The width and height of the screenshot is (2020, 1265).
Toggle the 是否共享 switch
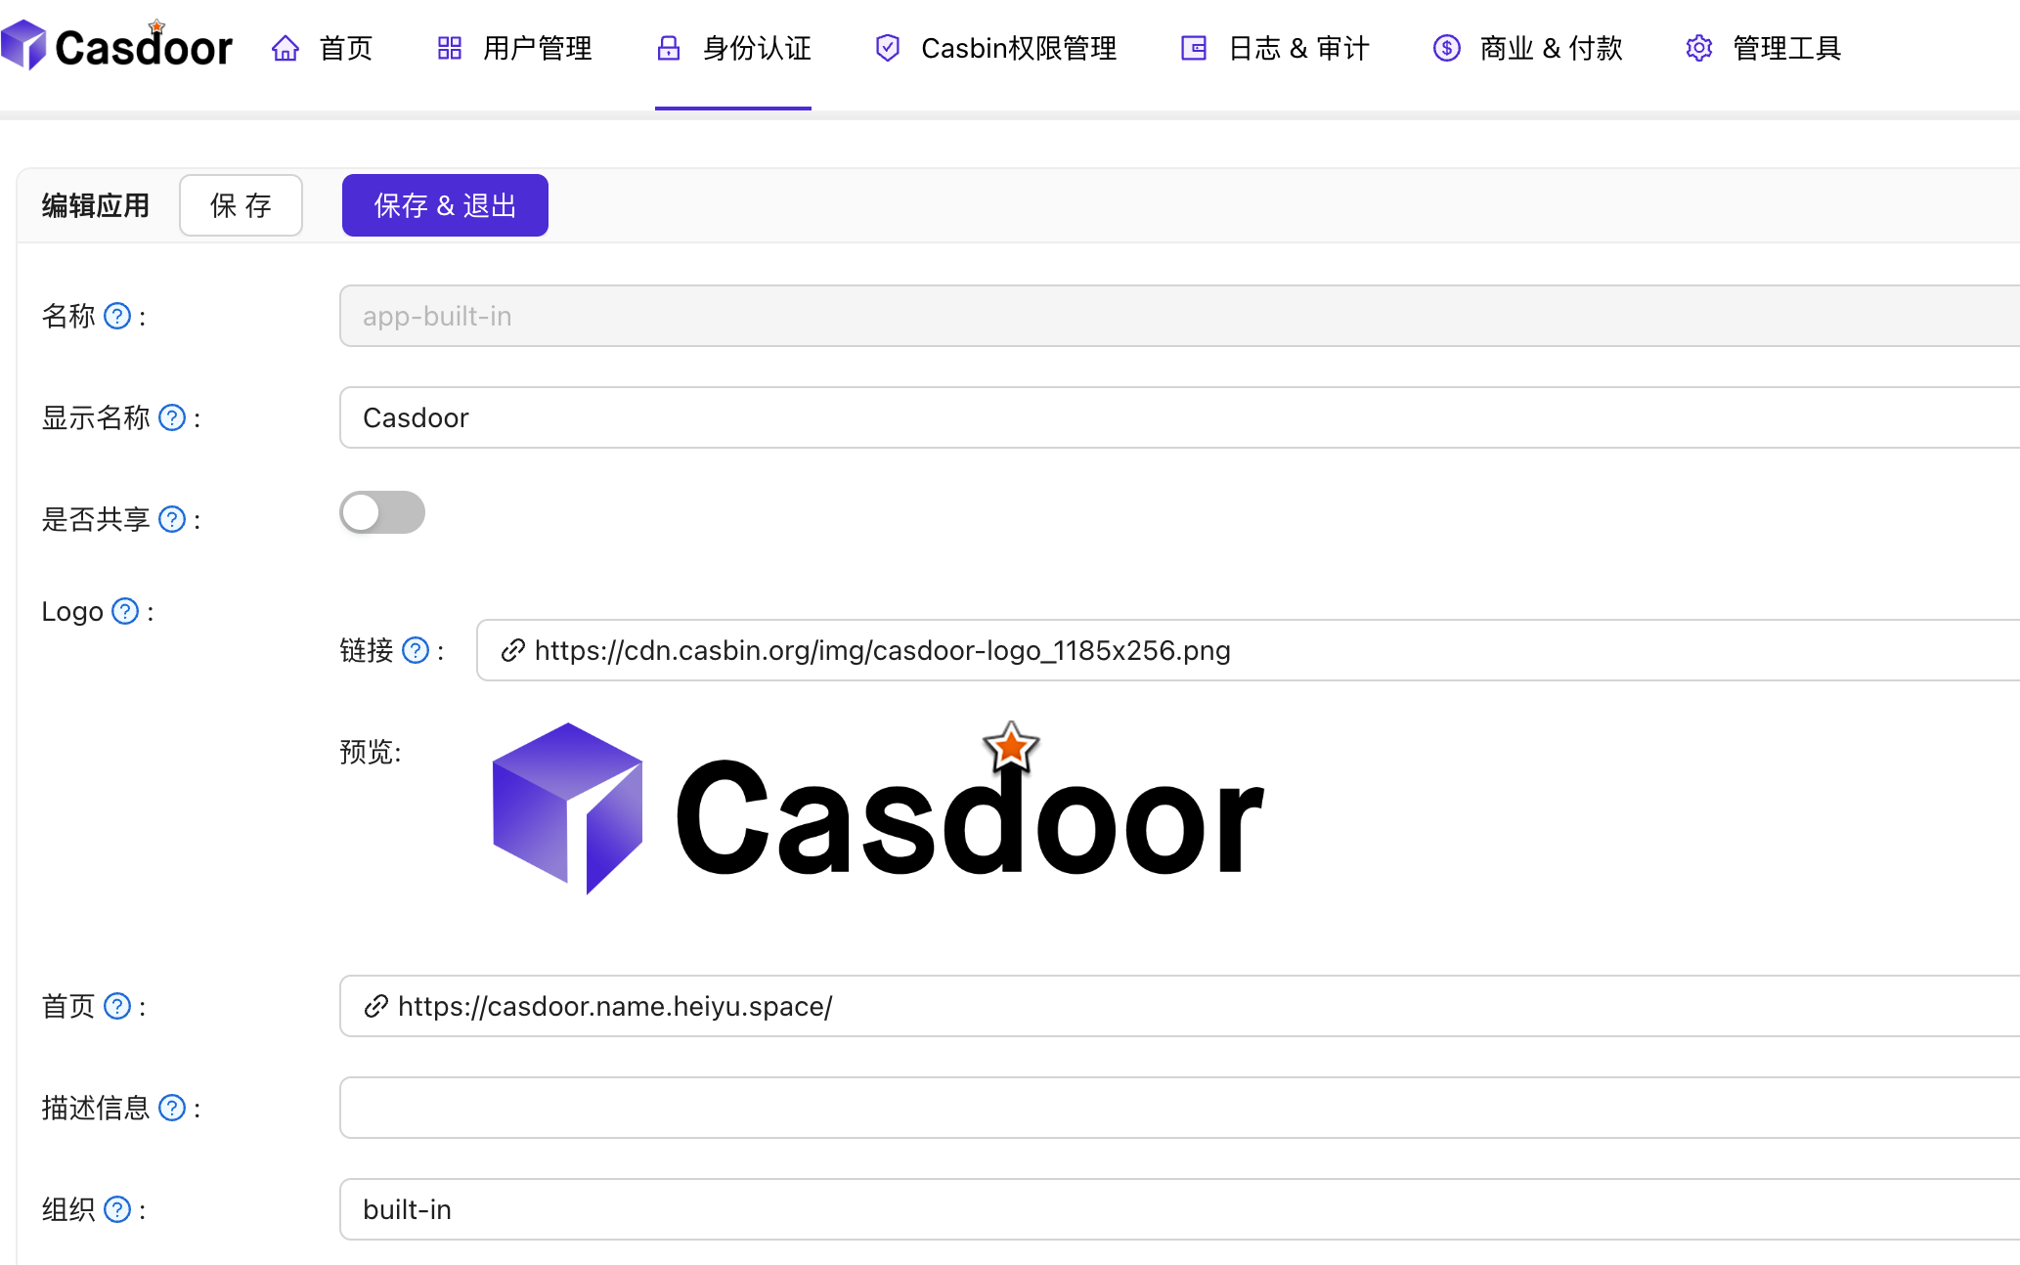(382, 512)
